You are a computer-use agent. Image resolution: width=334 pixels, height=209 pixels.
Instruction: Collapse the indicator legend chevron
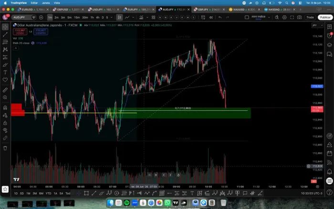click(x=16, y=48)
